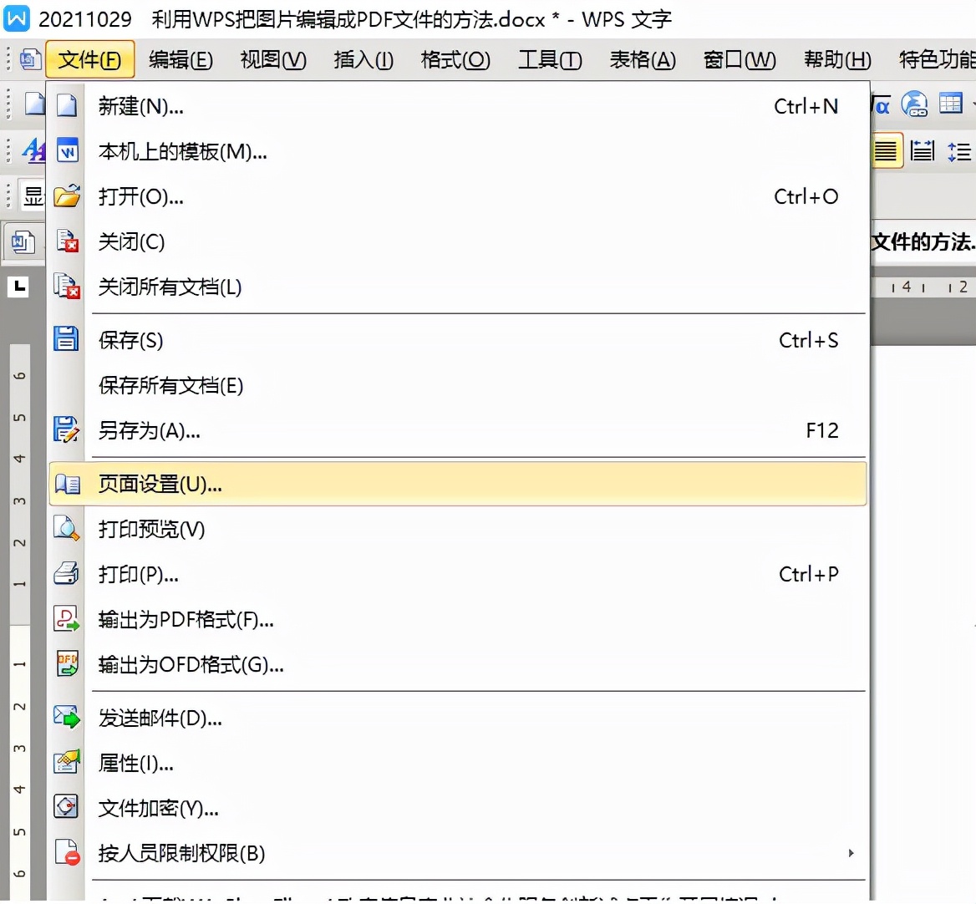The height and width of the screenshot is (904, 976).
Task: Click the Ctrl+S shortcut label
Action: click(x=809, y=340)
